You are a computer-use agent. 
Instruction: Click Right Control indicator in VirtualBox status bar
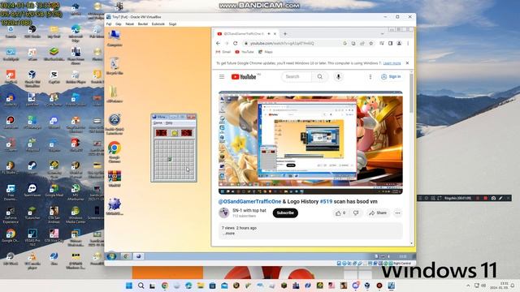[x=402, y=263]
